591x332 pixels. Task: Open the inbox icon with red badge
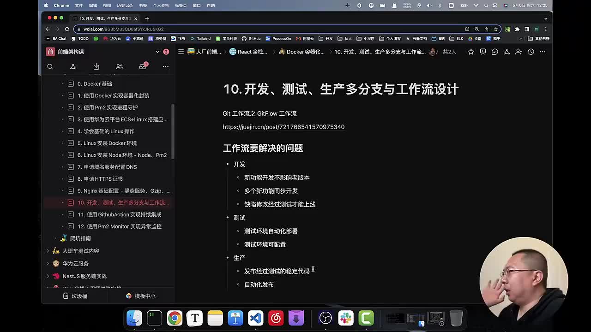(x=143, y=66)
